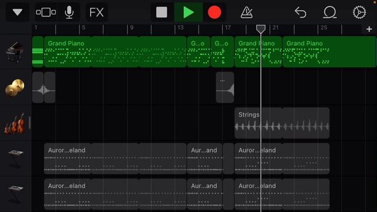Select the 'Aur...and' region on bottom track

pos(204,194)
